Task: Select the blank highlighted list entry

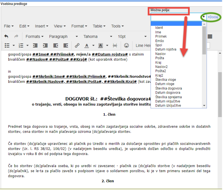Action: tap(176, 24)
